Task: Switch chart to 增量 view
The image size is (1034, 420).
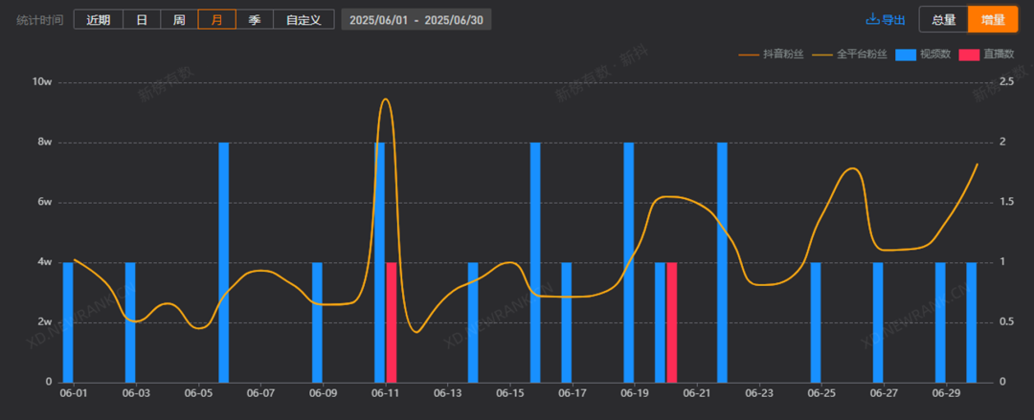Action: pos(993,19)
